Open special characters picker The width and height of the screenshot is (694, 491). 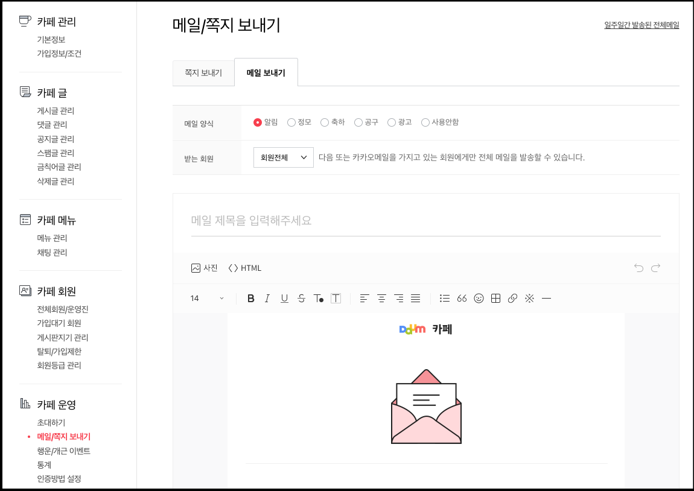coord(529,299)
